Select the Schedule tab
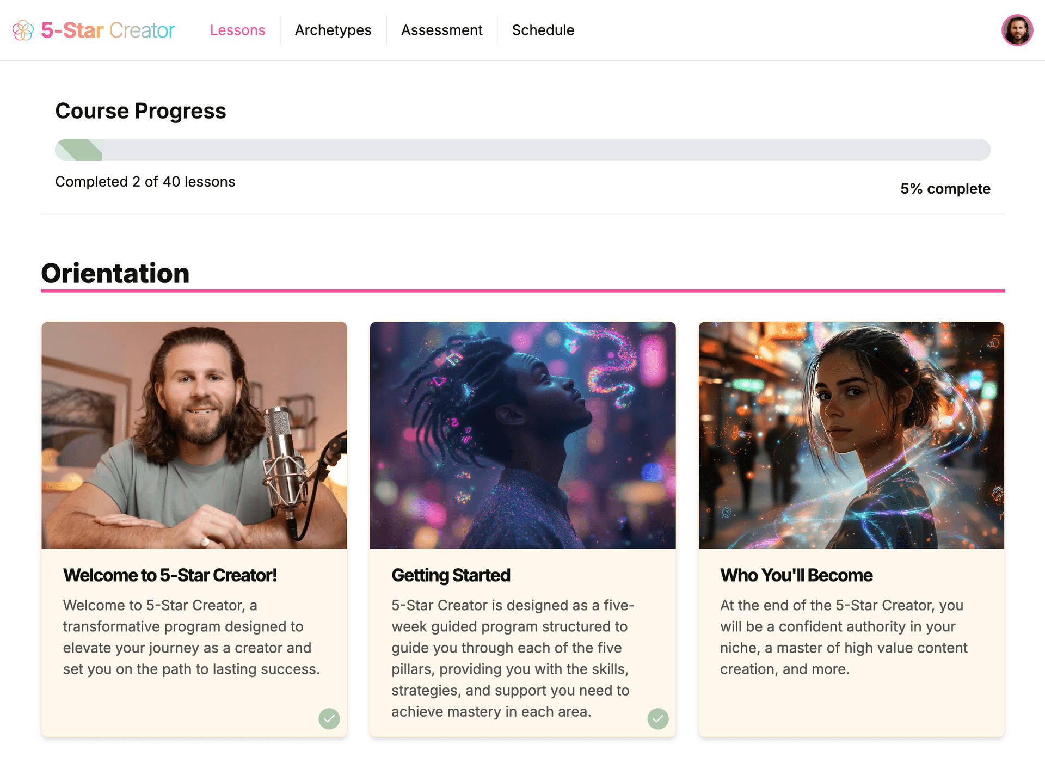This screenshot has height=757, width=1045. point(543,30)
